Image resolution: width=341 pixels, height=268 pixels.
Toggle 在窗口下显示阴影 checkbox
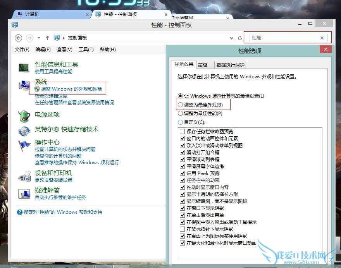click(182, 208)
